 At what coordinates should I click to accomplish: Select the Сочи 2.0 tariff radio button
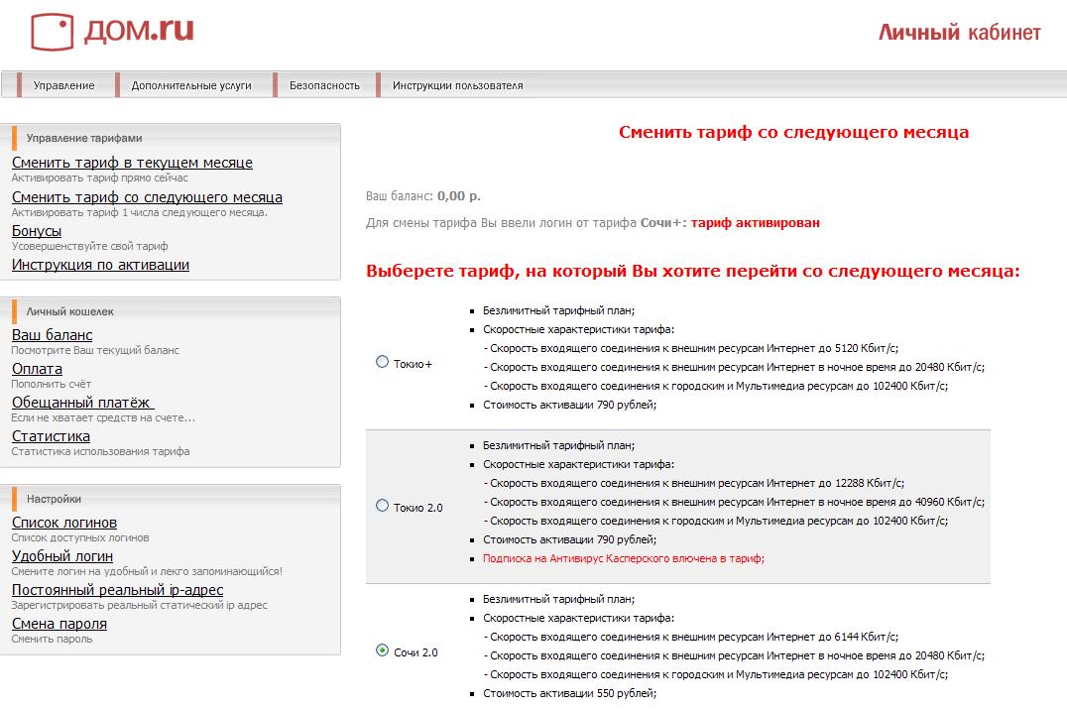click(383, 650)
